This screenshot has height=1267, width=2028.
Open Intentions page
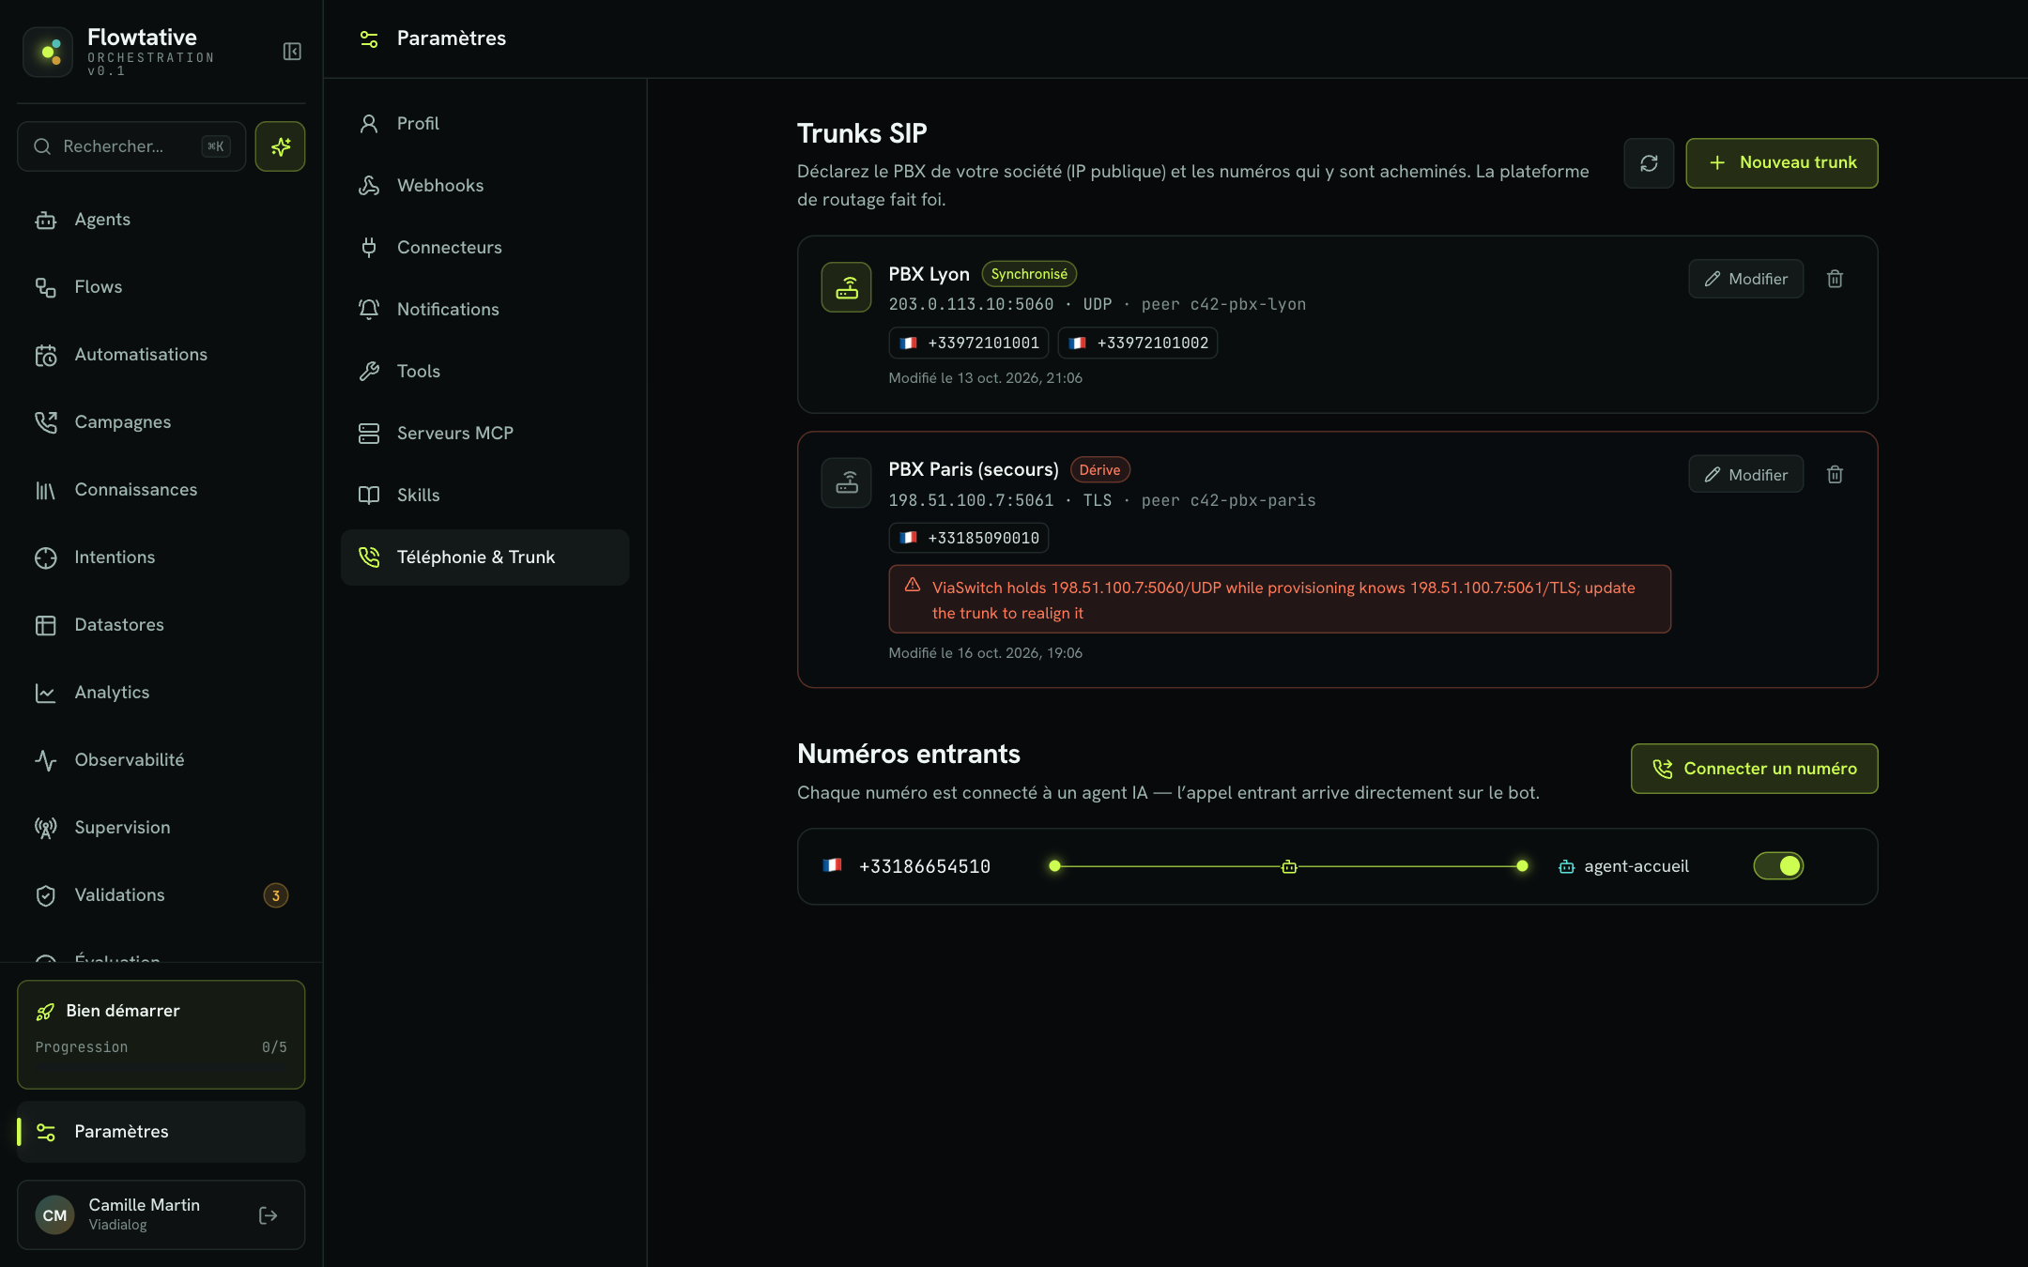coord(161,557)
